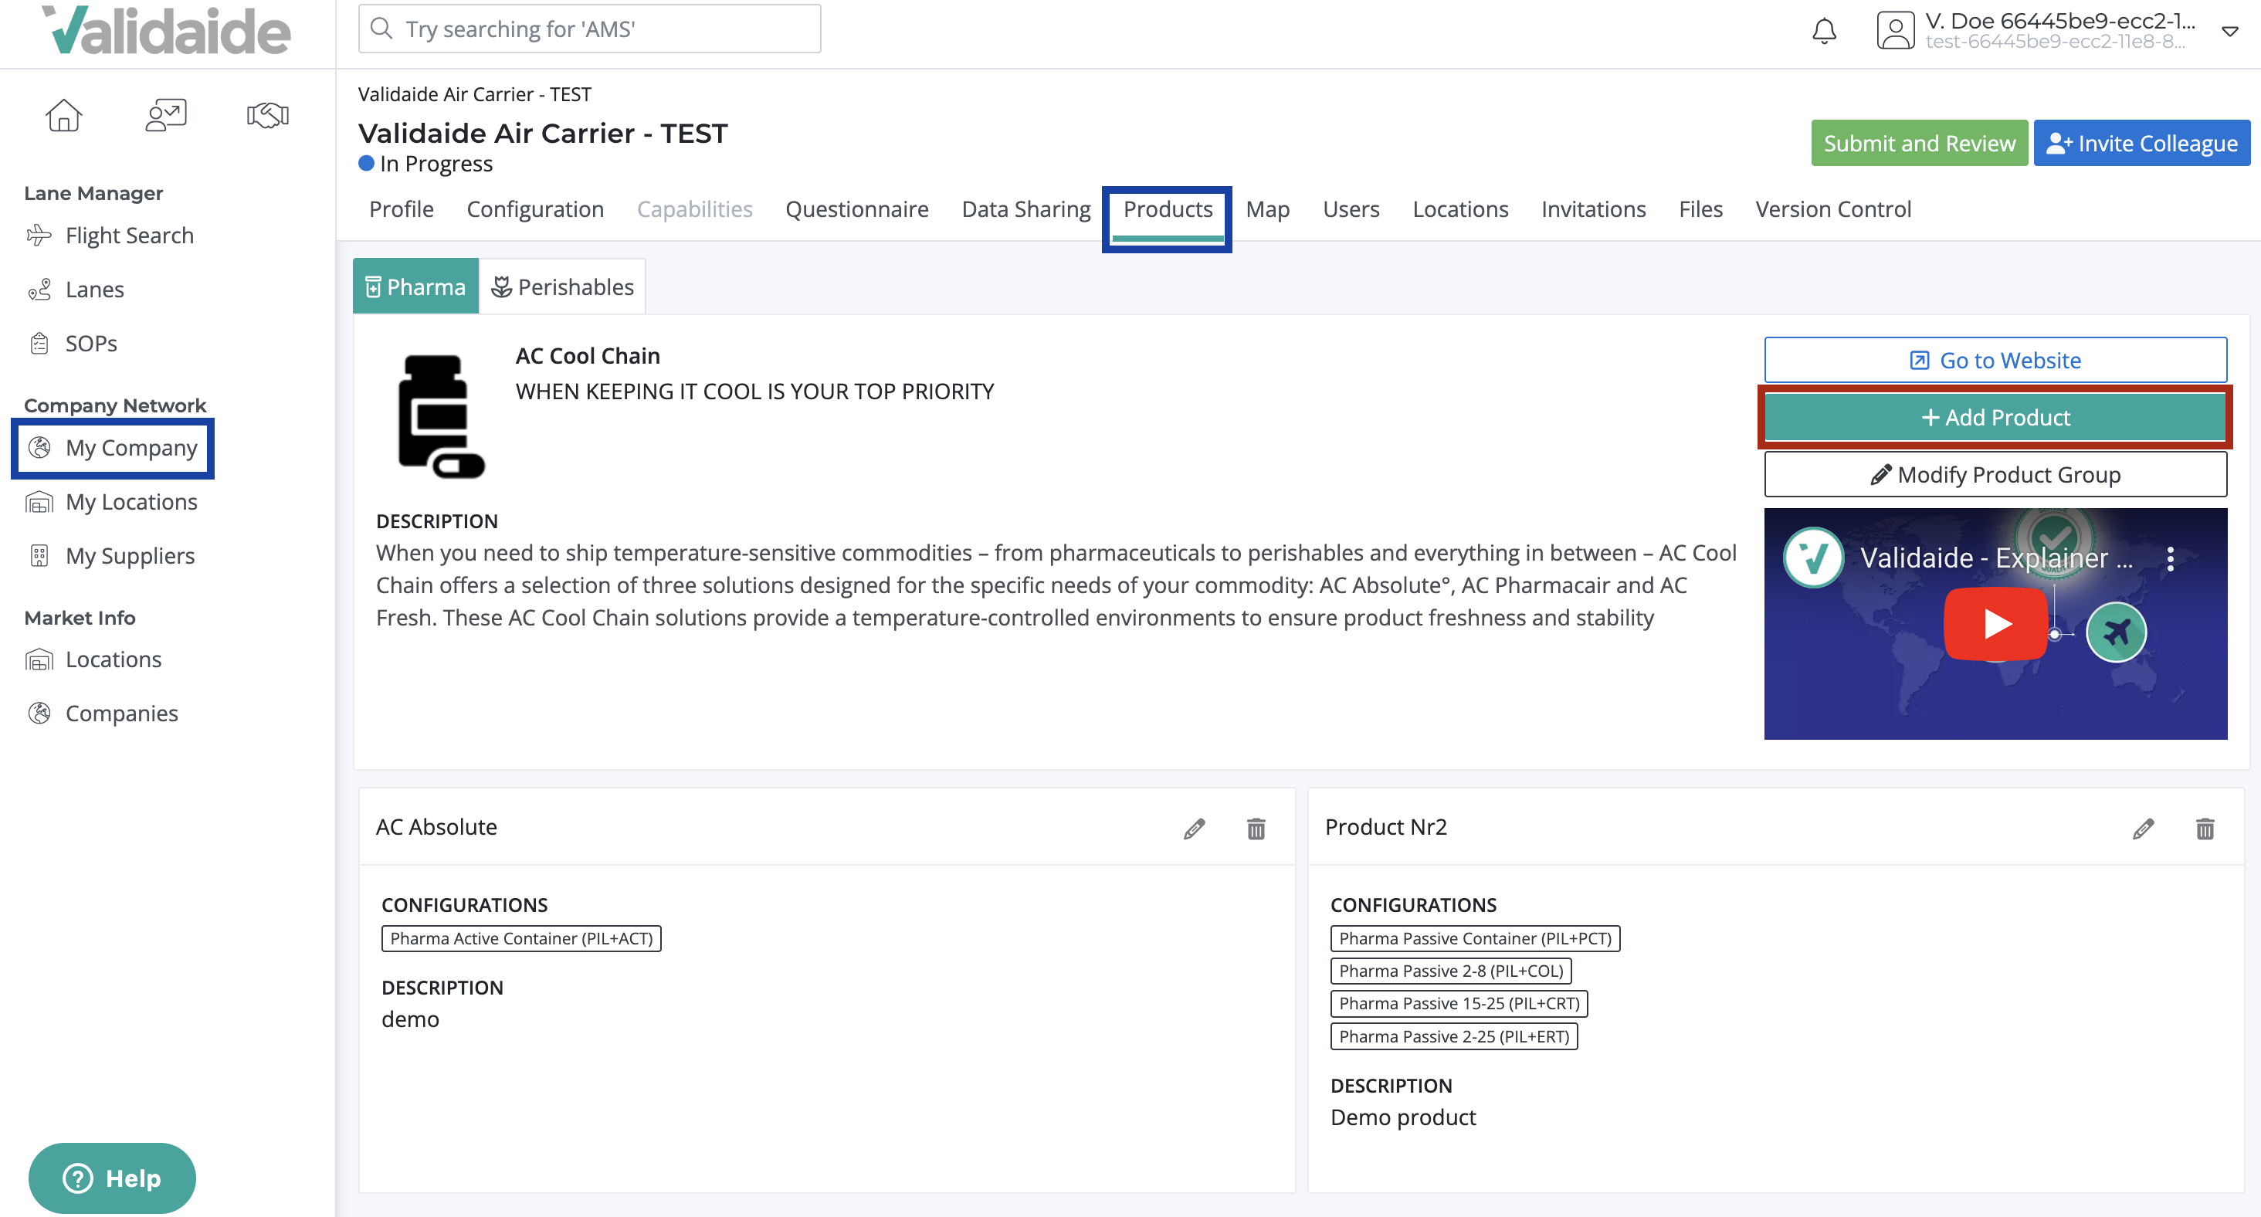Open the Lanes page in the sidebar
Viewport: 2261px width, 1217px height.
click(95, 289)
